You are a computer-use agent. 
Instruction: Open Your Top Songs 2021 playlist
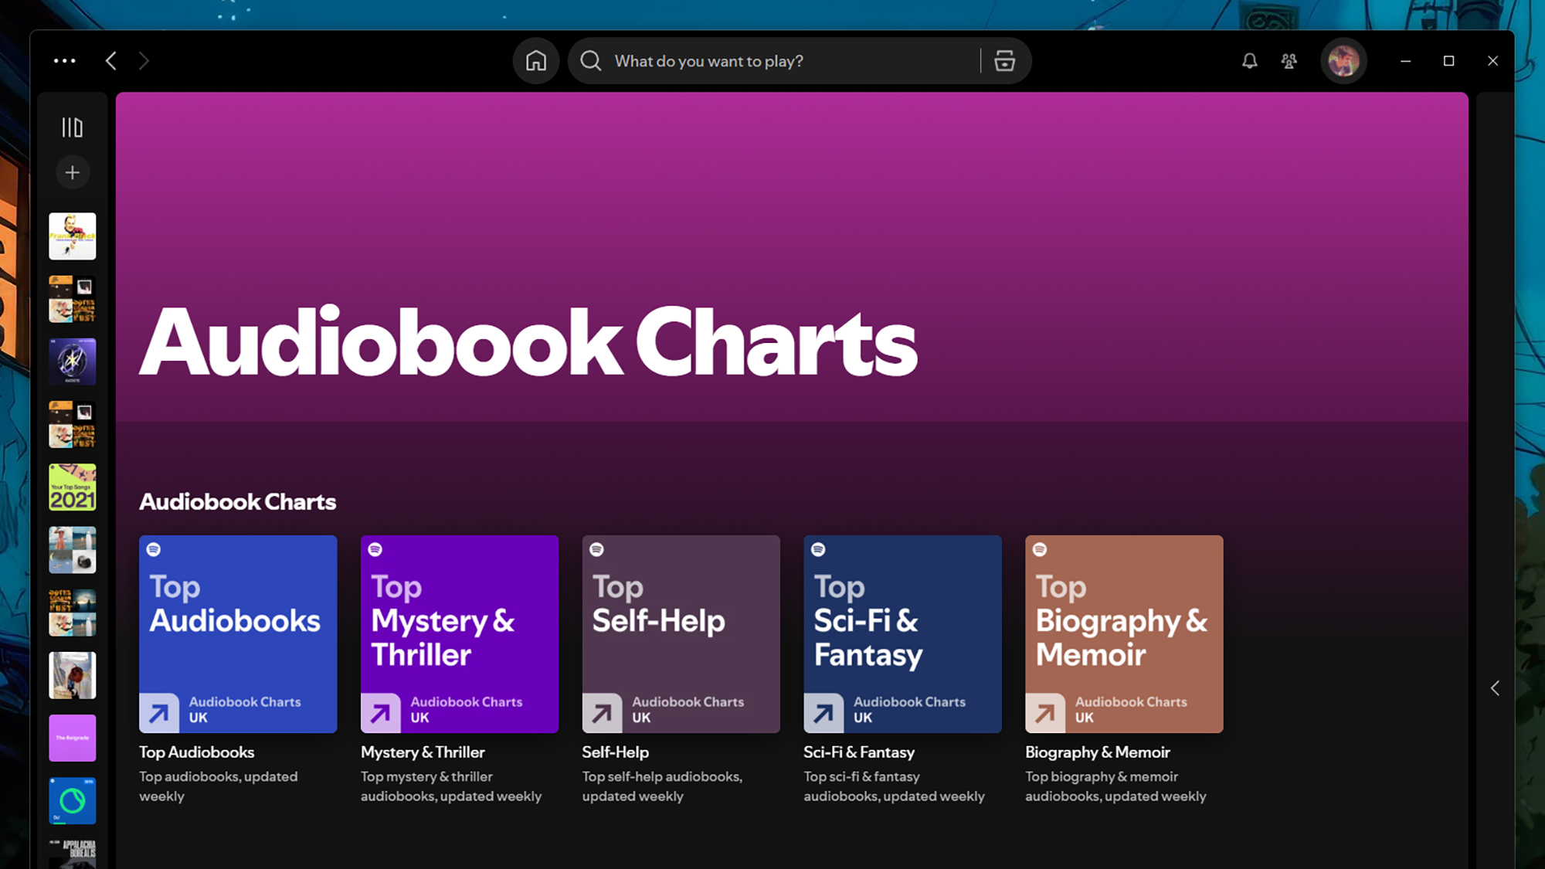pos(72,487)
